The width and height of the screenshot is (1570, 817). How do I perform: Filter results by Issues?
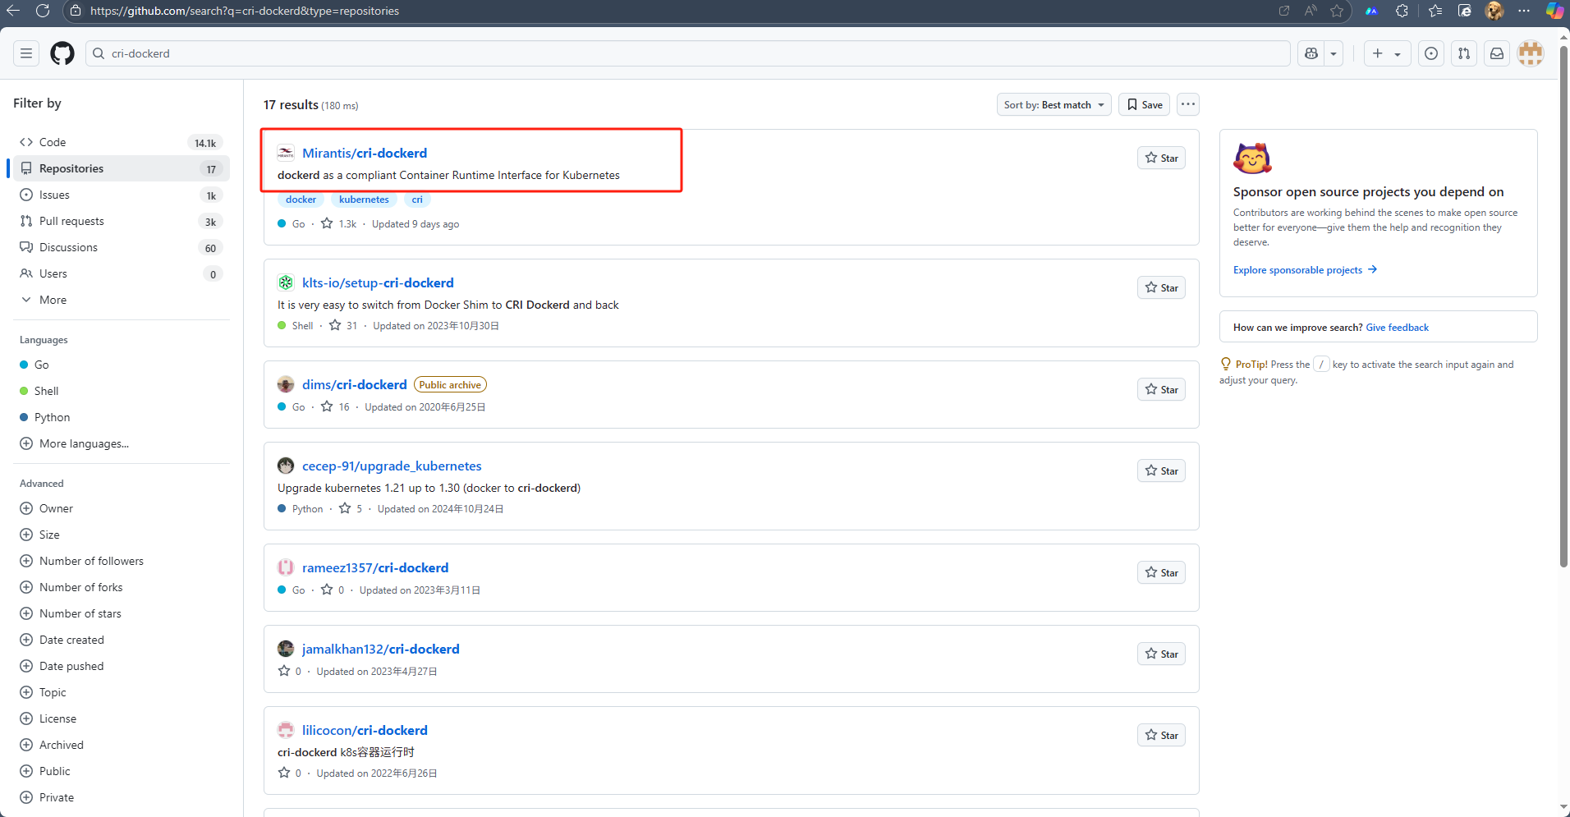click(122, 195)
